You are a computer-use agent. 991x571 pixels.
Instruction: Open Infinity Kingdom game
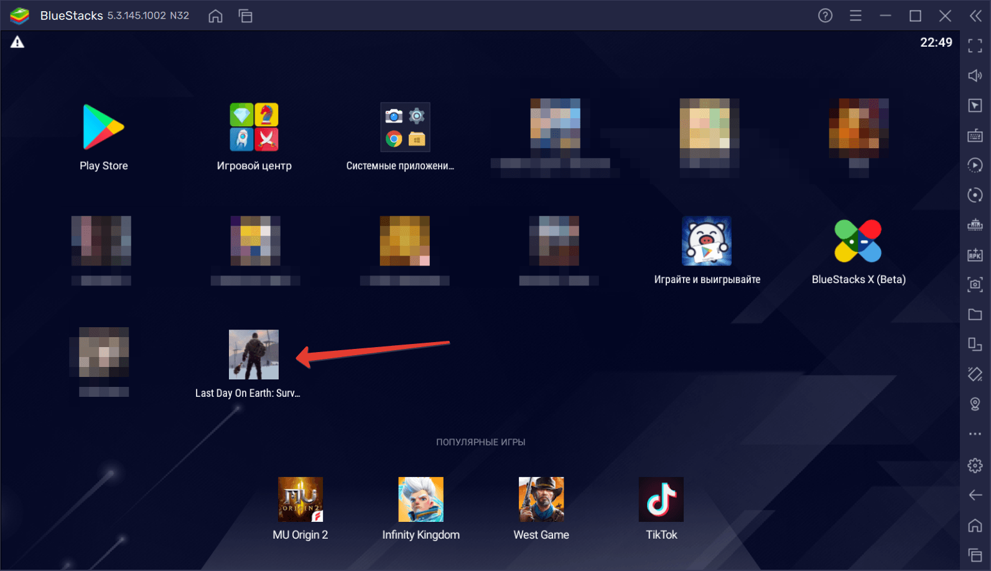pyautogui.click(x=421, y=499)
